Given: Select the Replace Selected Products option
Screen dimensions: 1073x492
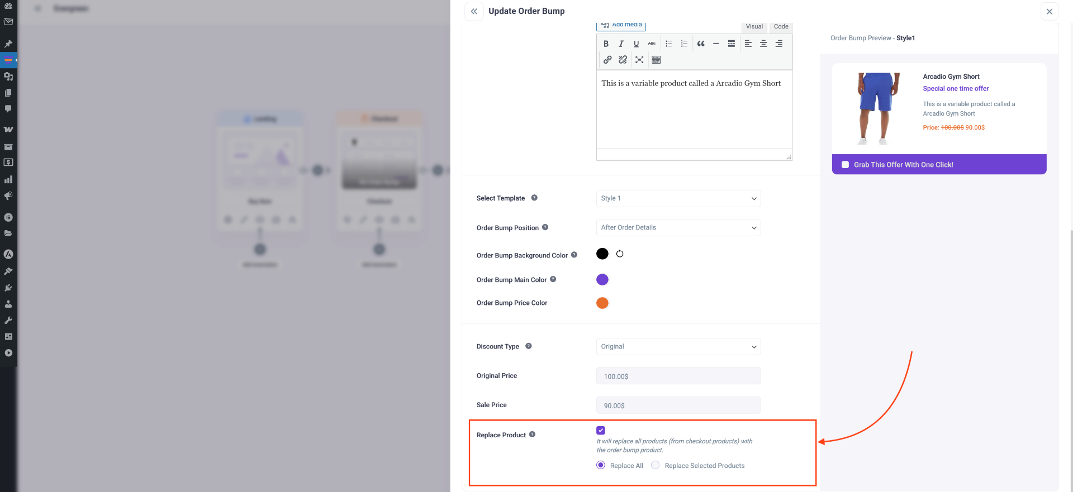Looking at the screenshot, I should tap(656, 465).
